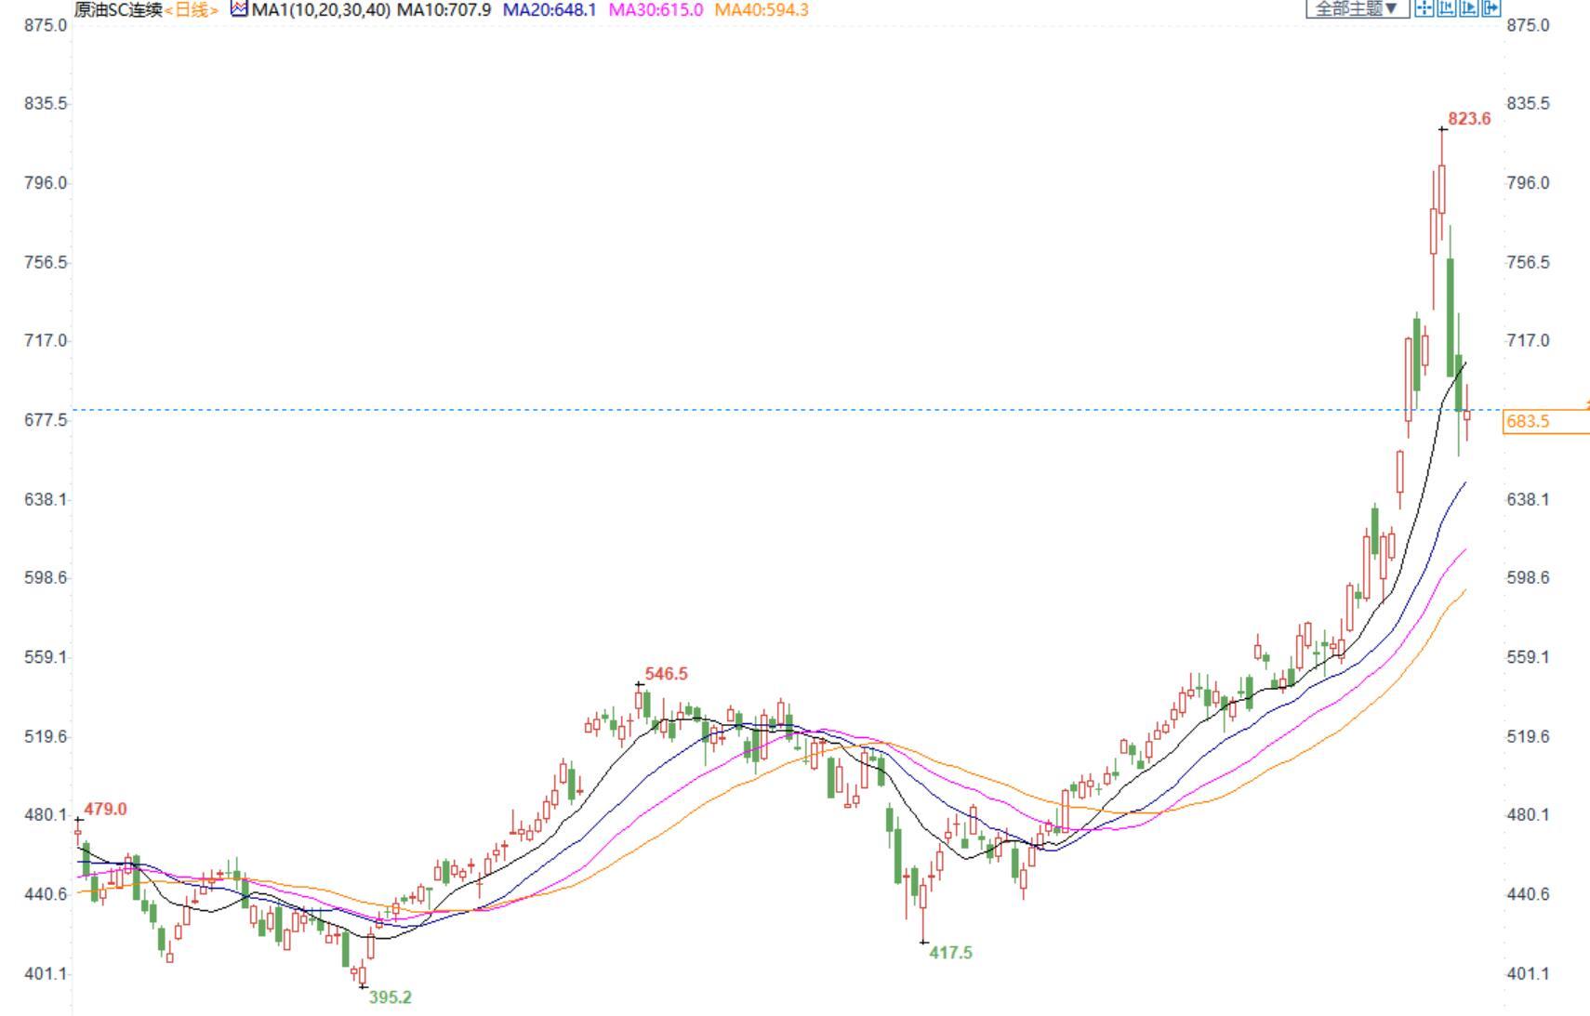Screen dimensions: 1590x1016
Task: Click the MA20:648.1 blue legend
Action: pyautogui.click(x=550, y=10)
